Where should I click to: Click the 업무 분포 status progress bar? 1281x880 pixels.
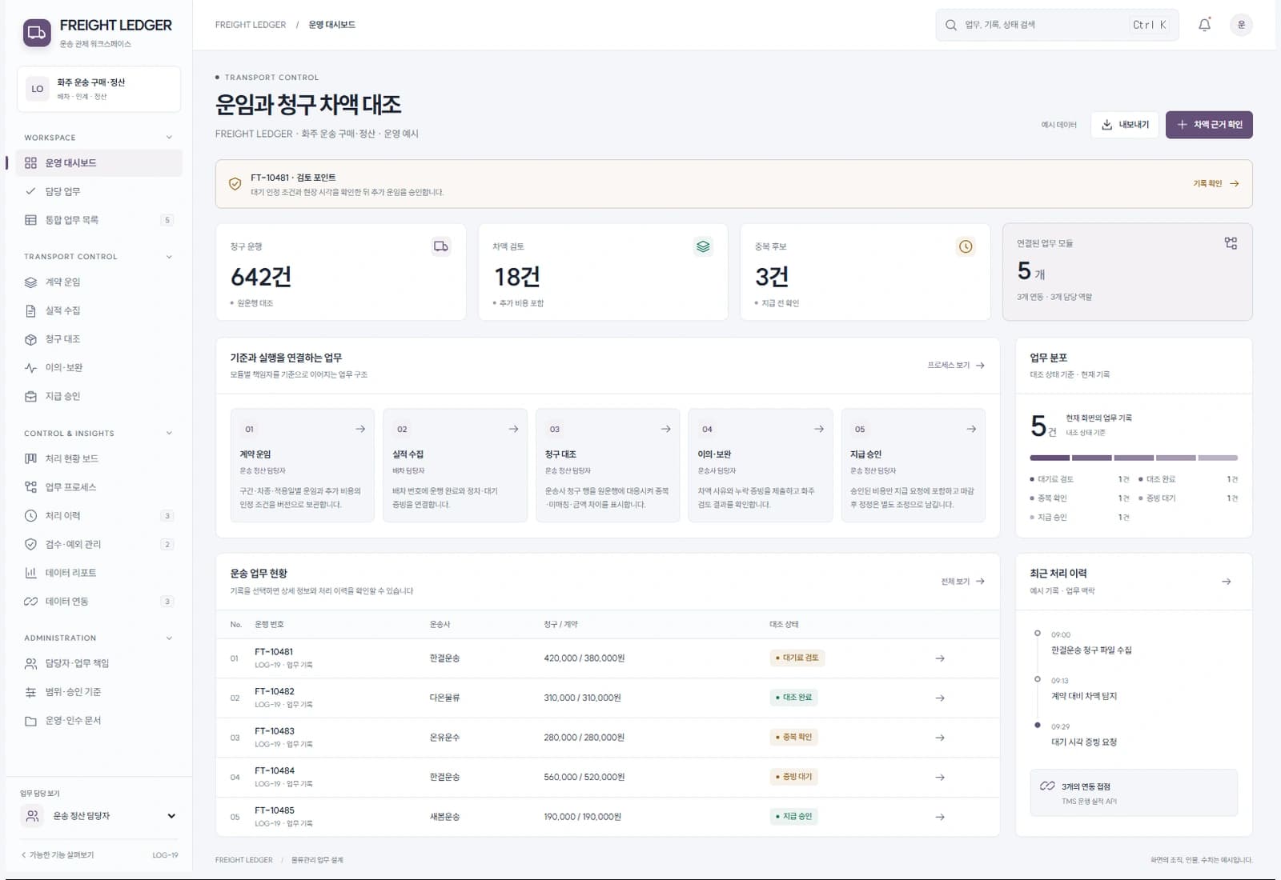(1134, 458)
